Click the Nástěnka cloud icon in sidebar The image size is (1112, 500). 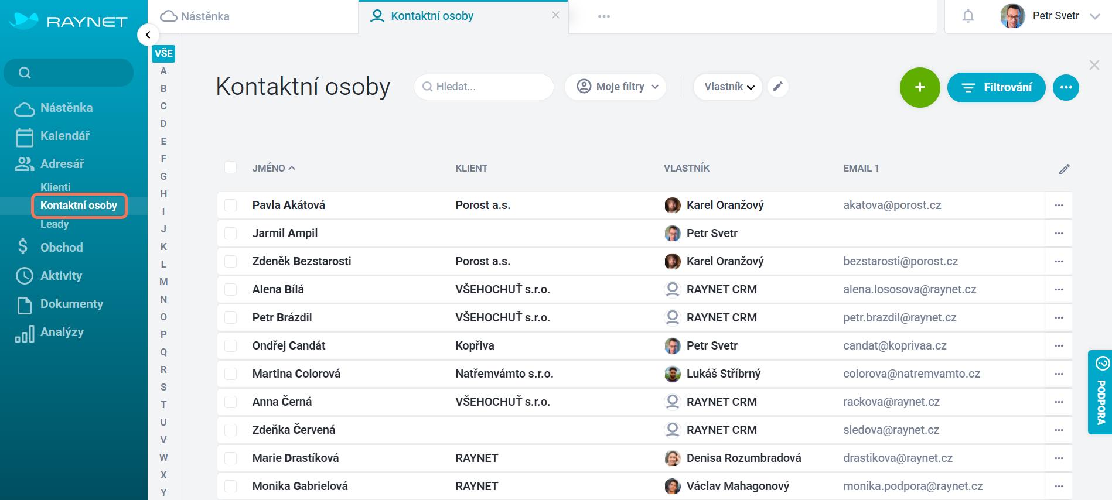[24, 109]
